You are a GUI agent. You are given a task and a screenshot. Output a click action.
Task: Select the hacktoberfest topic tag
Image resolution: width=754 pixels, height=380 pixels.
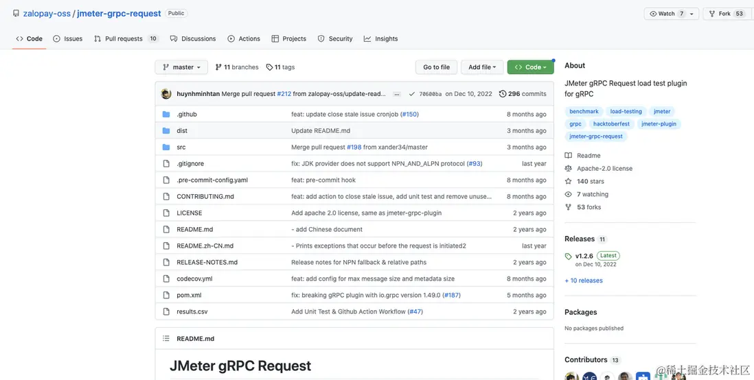611,124
